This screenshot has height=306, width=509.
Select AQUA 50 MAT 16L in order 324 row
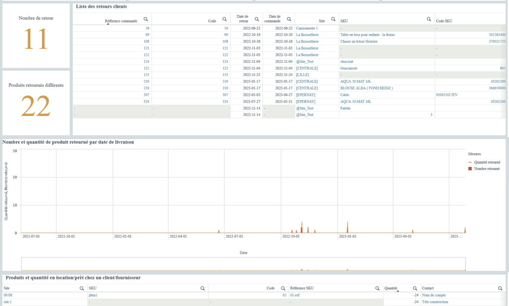coord(356,101)
